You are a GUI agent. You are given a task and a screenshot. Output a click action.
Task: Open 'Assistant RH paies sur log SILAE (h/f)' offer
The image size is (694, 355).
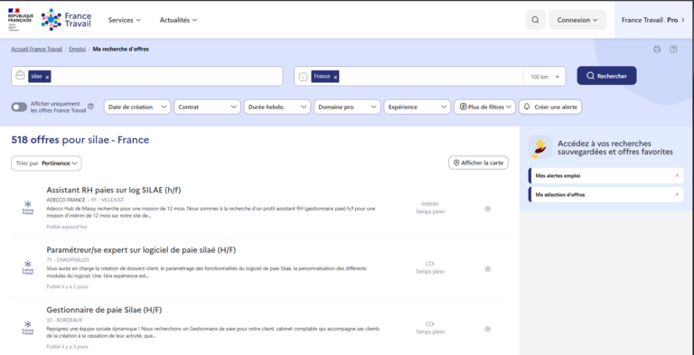[x=114, y=190]
